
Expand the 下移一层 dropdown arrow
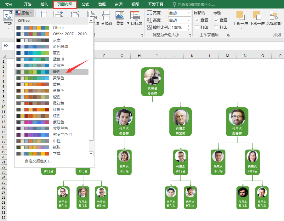coord(258,28)
